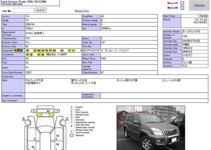This screenshot has height=150, width=211.
Task: Click the Start Price value 1,750,000
Action: click(x=202, y=16)
